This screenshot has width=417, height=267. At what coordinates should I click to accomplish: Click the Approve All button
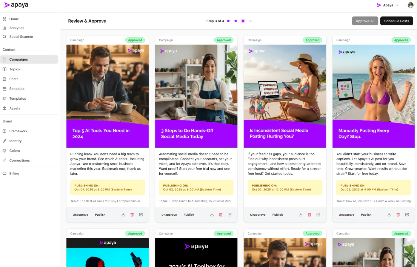[x=365, y=21]
